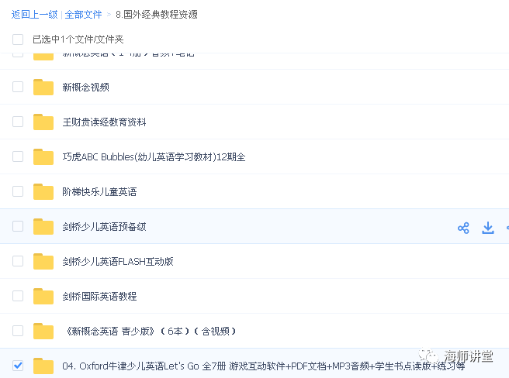Open folder name 阶梯快乐儿童英语
Image resolution: width=509 pixels, height=378 pixels.
99,192
